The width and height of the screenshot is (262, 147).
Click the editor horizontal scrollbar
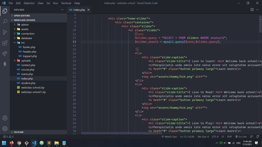point(122,133)
